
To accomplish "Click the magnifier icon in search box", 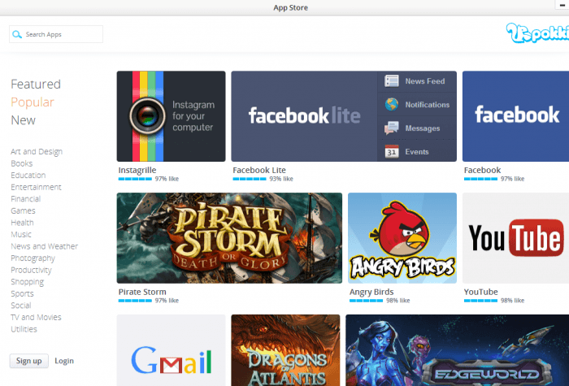I will [17, 34].
